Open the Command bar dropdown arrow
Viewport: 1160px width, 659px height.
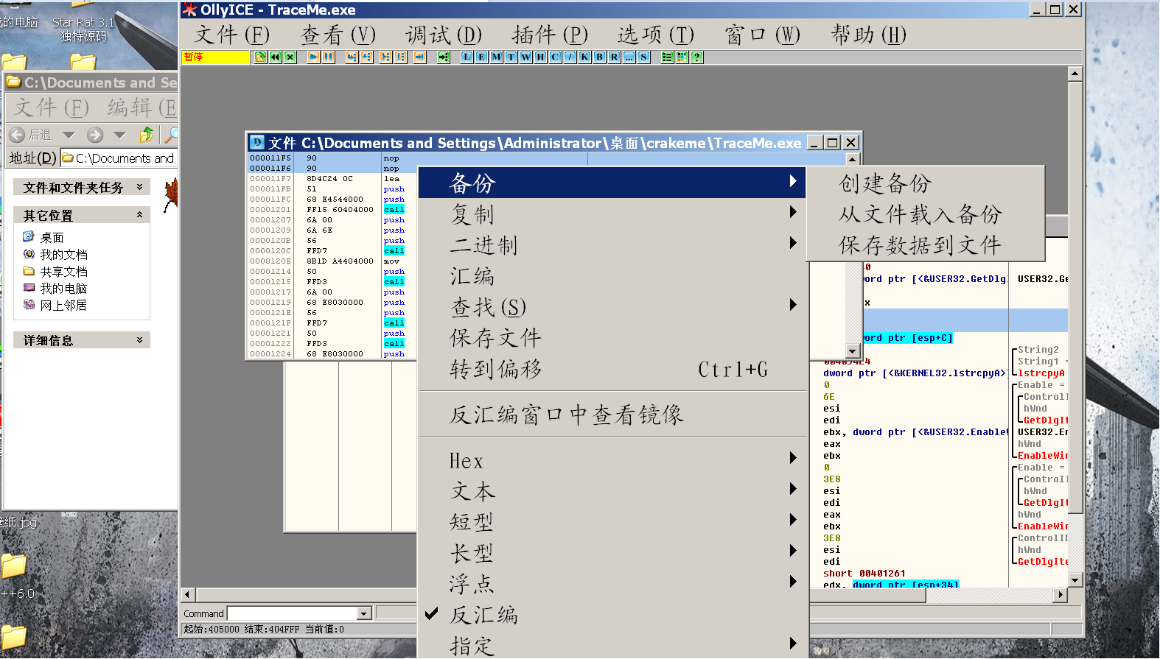click(363, 613)
